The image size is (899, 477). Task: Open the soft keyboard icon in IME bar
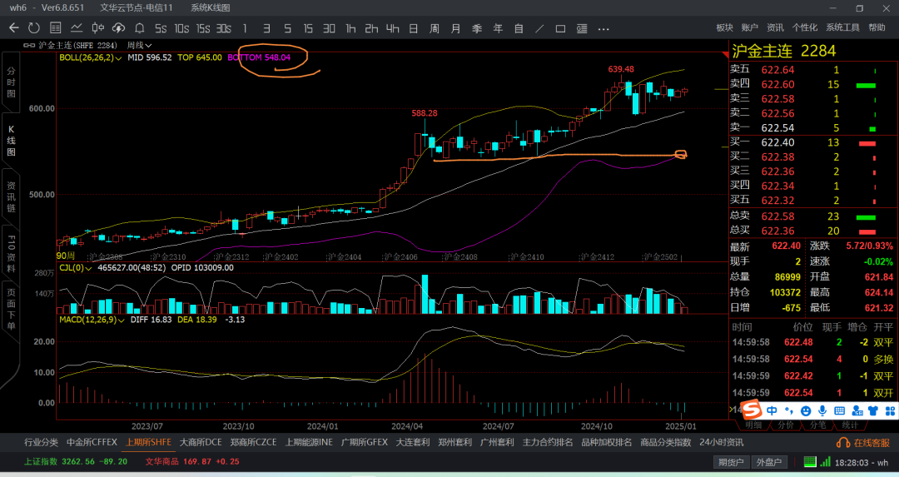839,410
